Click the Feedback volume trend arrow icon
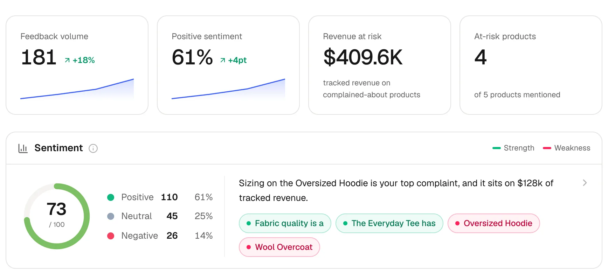This screenshot has width=608, height=280. (67, 60)
